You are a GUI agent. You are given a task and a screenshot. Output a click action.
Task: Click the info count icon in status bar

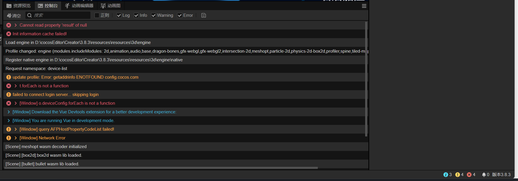pos(446,175)
